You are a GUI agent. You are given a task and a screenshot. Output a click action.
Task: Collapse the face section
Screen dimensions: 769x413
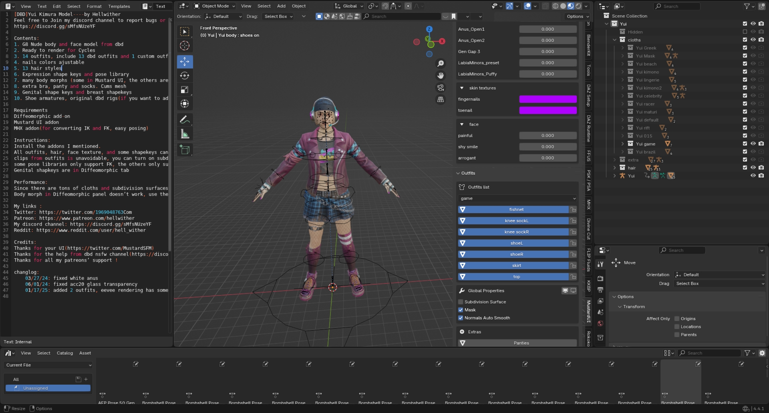462,124
